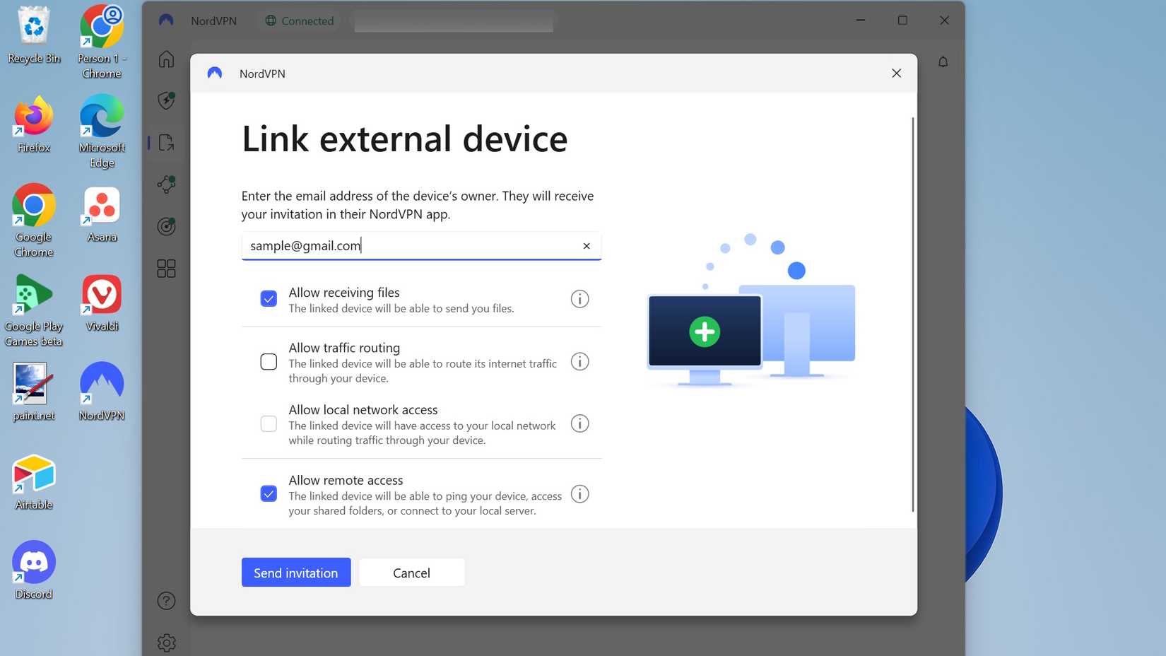1166x656 pixels.
Task: Show info about Allow remote access
Action: tap(579, 493)
